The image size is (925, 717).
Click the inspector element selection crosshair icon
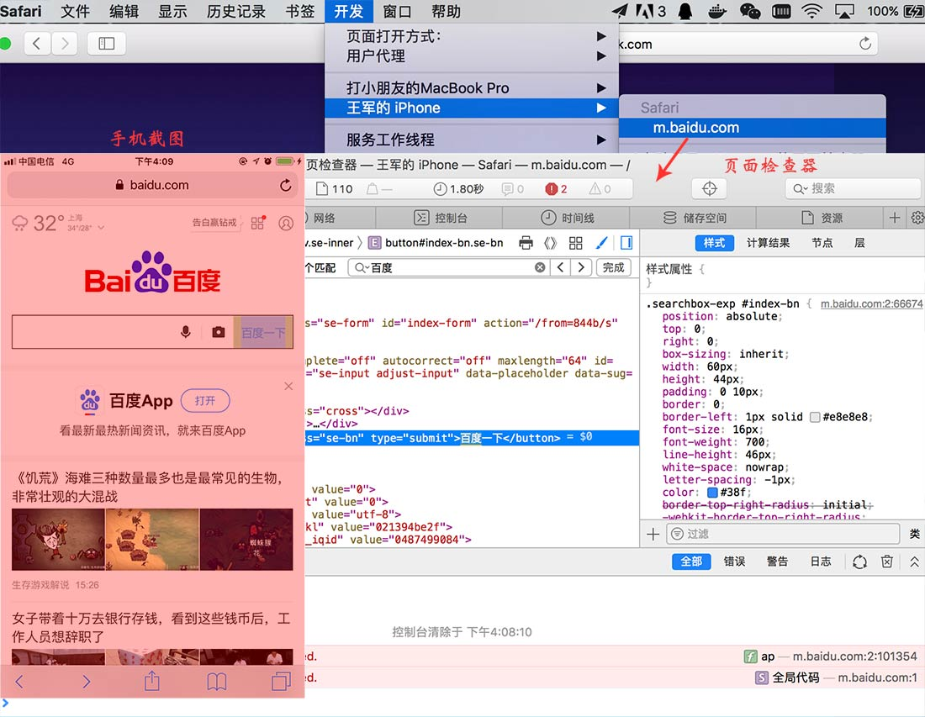710,188
